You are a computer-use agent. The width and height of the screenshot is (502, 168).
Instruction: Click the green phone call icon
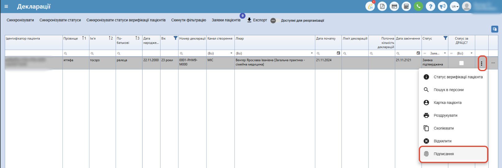pyautogui.click(x=418, y=6)
